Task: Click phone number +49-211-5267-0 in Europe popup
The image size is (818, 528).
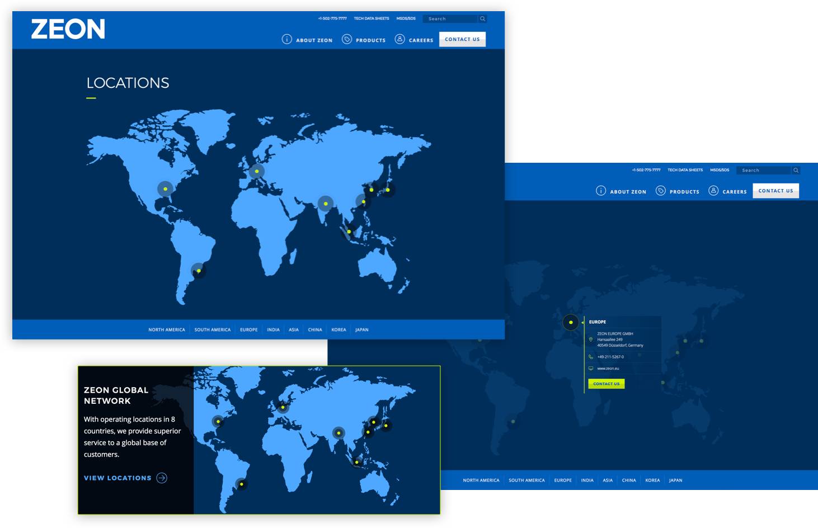Action: click(x=610, y=357)
